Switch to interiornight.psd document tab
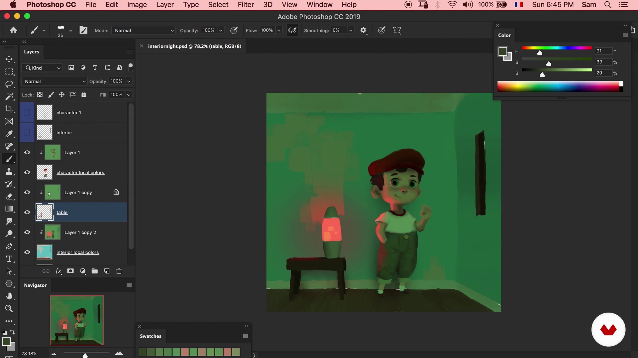 pos(194,46)
